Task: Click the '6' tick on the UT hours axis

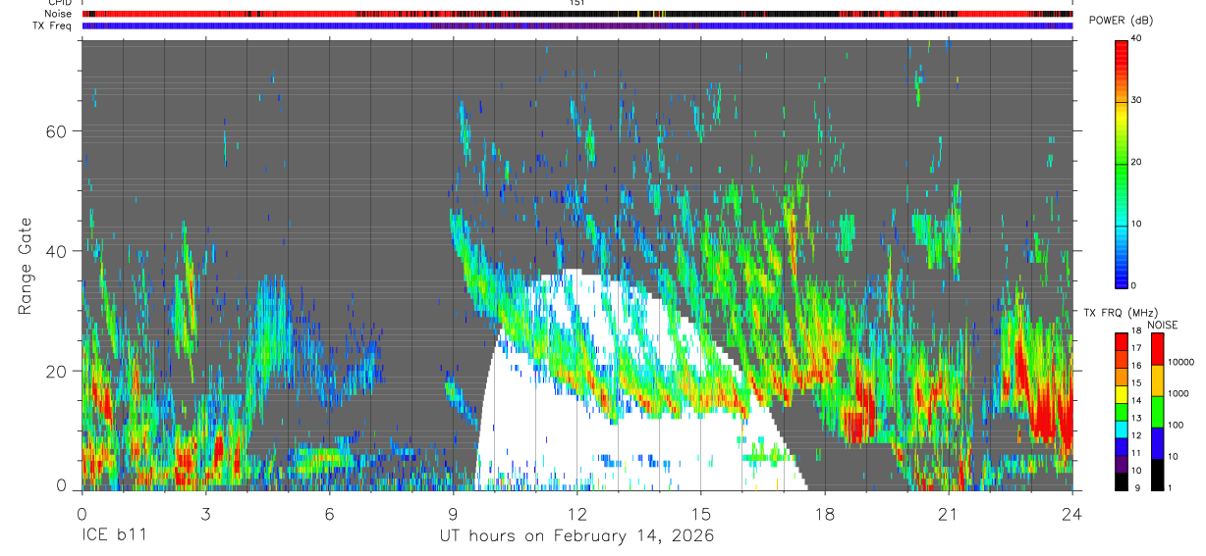Action: pyautogui.click(x=329, y=514)
